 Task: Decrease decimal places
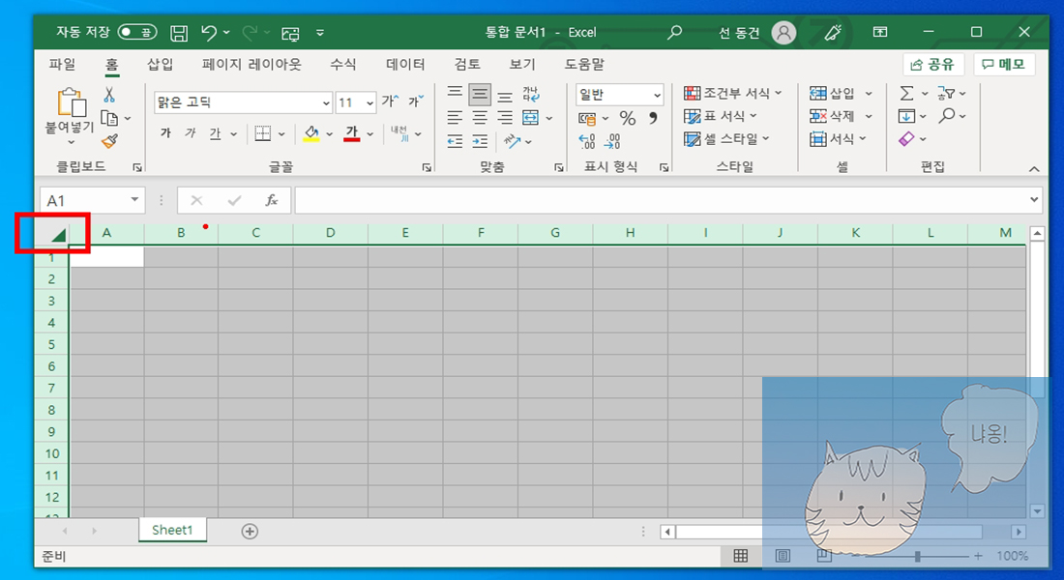(x=612, y=141)
